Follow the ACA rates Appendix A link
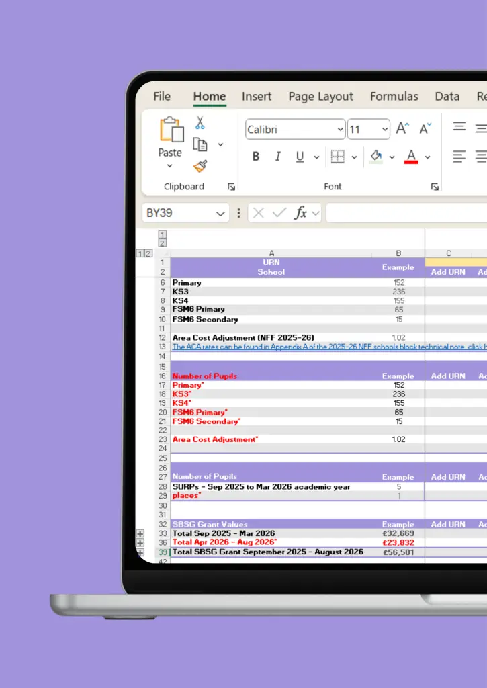487x688 pixels. [329, 347]
